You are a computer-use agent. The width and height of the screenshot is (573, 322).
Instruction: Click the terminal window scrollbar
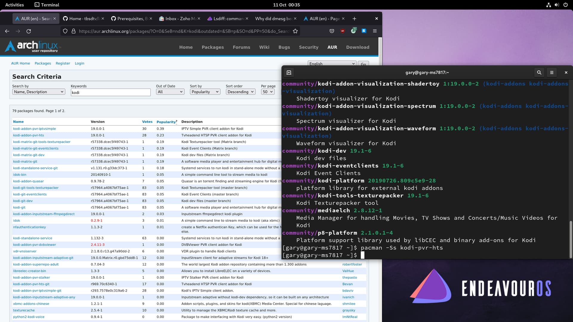(x=571, y=240)
